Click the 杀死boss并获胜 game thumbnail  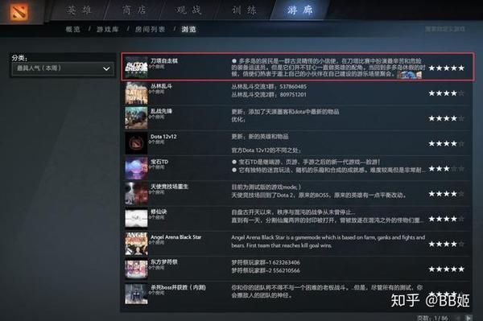pyautogui.click(x=136, y=294)
